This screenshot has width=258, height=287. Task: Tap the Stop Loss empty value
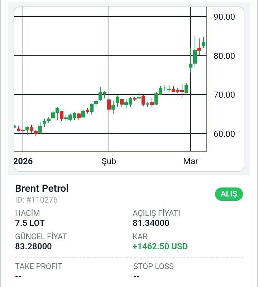click(136, 276)
